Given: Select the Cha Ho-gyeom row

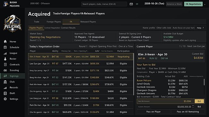Looking at the screenshot, I should coord(81,112).
